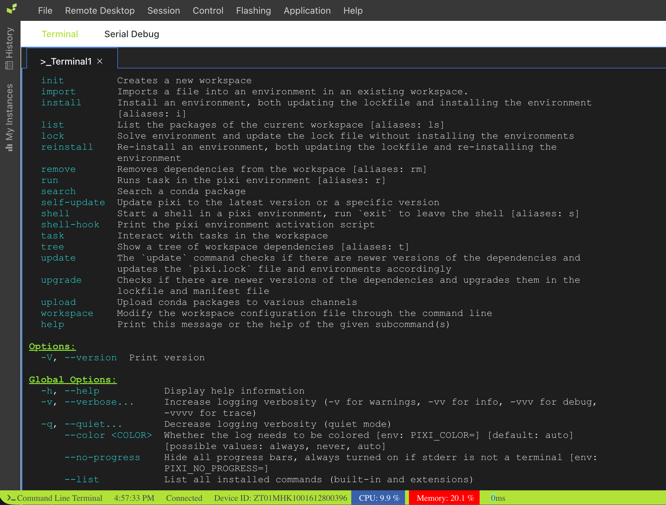Open the Remote Desktop menu
Viewport: 666px width, 505px height.
[x=100, y=10]
